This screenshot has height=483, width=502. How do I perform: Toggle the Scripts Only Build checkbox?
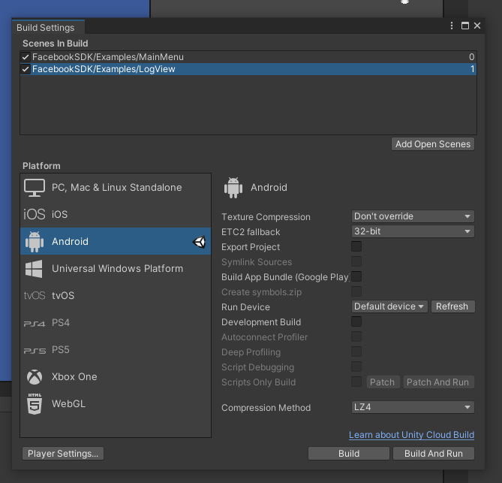(x=356, y=382)
